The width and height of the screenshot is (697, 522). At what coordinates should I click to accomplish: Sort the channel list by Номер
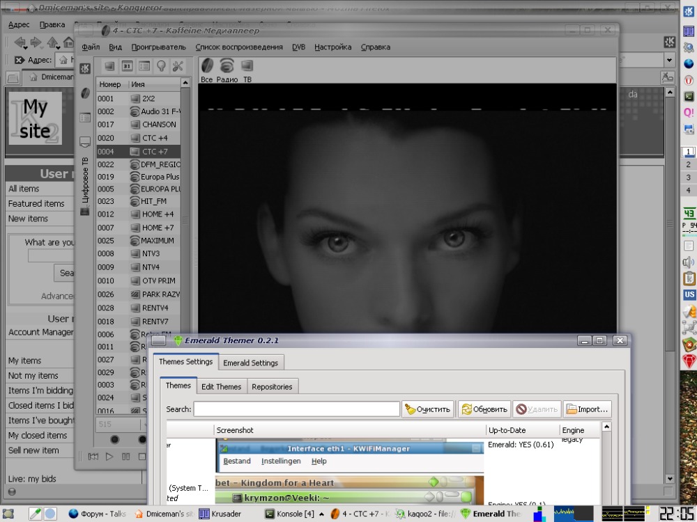pyautogui.click(x=112, y=84)
